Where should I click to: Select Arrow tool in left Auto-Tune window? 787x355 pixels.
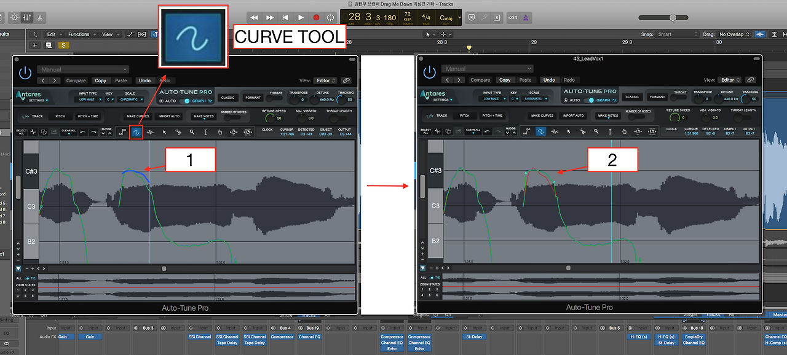click(164, 131)
